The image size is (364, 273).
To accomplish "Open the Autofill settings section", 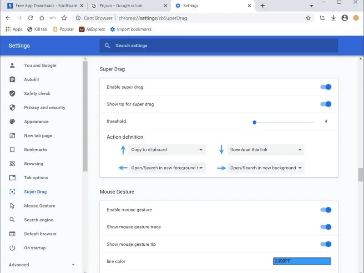I will click(x=31, y=79).
